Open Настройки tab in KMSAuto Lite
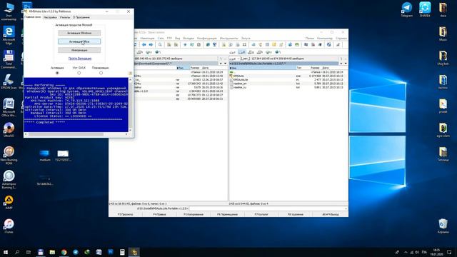The height and width of the screenshot is (257, 457). pos(50,17)
